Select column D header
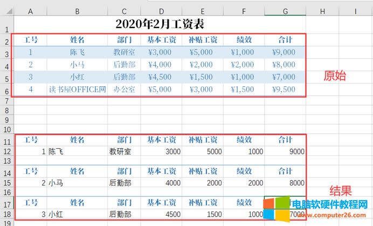The height and width of the screenshot is (226, 373). pos(160,11)
